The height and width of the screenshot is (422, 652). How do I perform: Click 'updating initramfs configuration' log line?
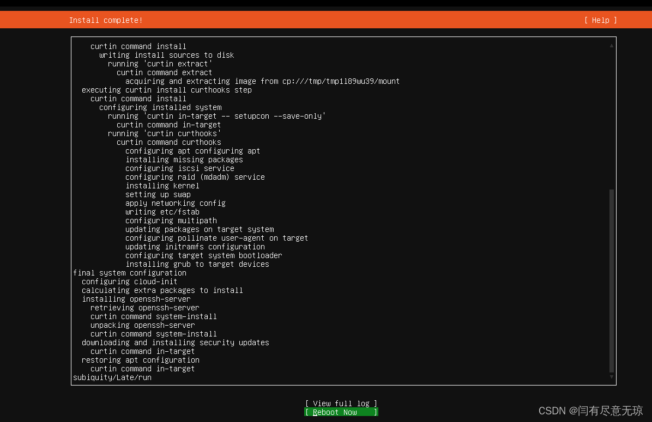coord(195,246)
